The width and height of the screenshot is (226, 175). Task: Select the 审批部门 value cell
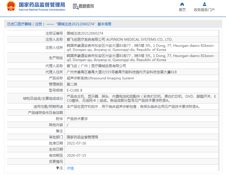point(82,137)
